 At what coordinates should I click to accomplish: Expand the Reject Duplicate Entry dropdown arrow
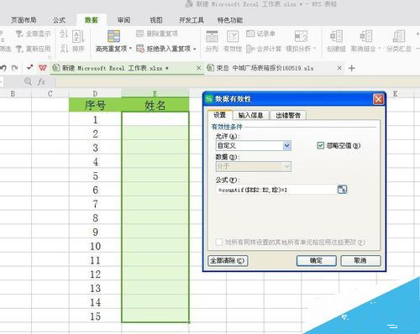(194, 49)
